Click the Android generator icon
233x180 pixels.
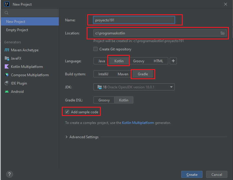tap(7, 92)
